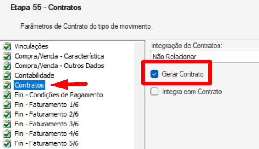Click the checkmark icon beside Contabilidade
The height and width of the screenshot is (149, 259).
coord(7,76)
